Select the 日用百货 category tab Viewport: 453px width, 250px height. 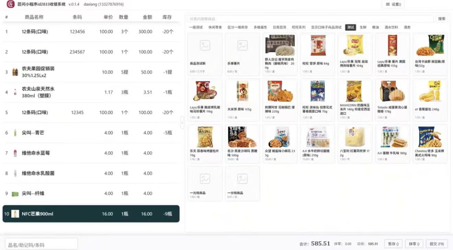279,27
